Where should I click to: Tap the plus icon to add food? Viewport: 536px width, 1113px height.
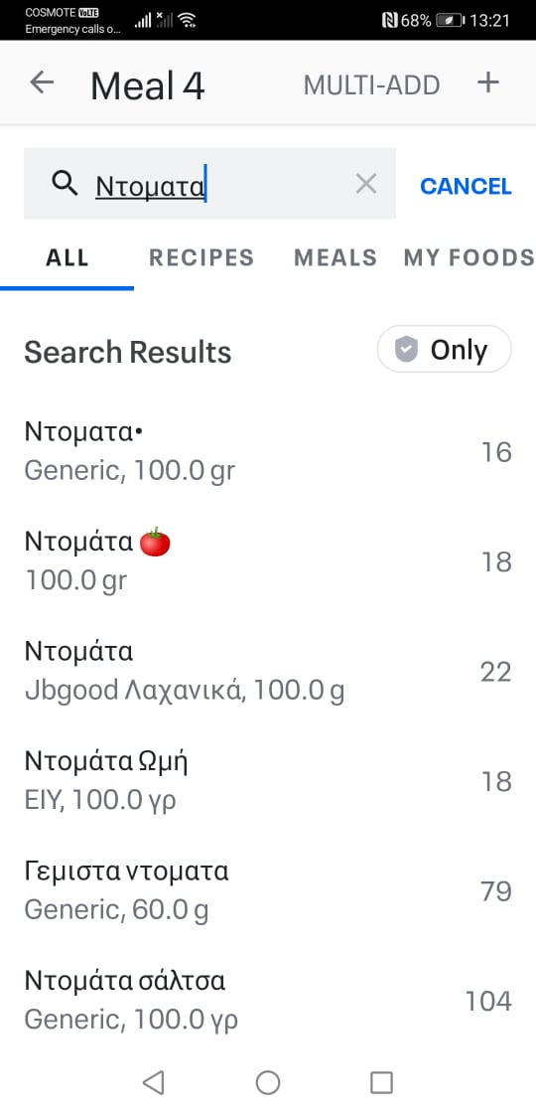(x=487, y=83)
